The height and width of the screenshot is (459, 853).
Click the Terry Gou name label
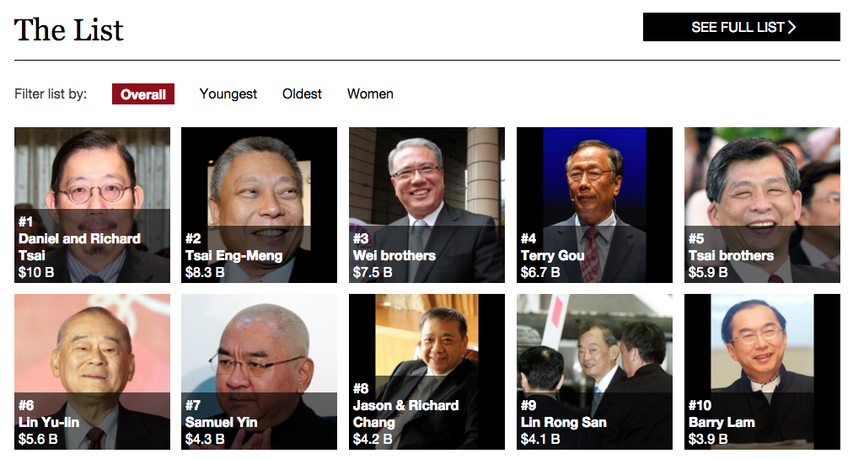click(552, 255)
